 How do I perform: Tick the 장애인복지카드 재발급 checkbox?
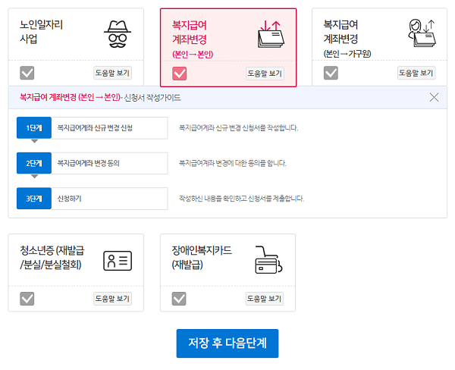coord(179,299)
